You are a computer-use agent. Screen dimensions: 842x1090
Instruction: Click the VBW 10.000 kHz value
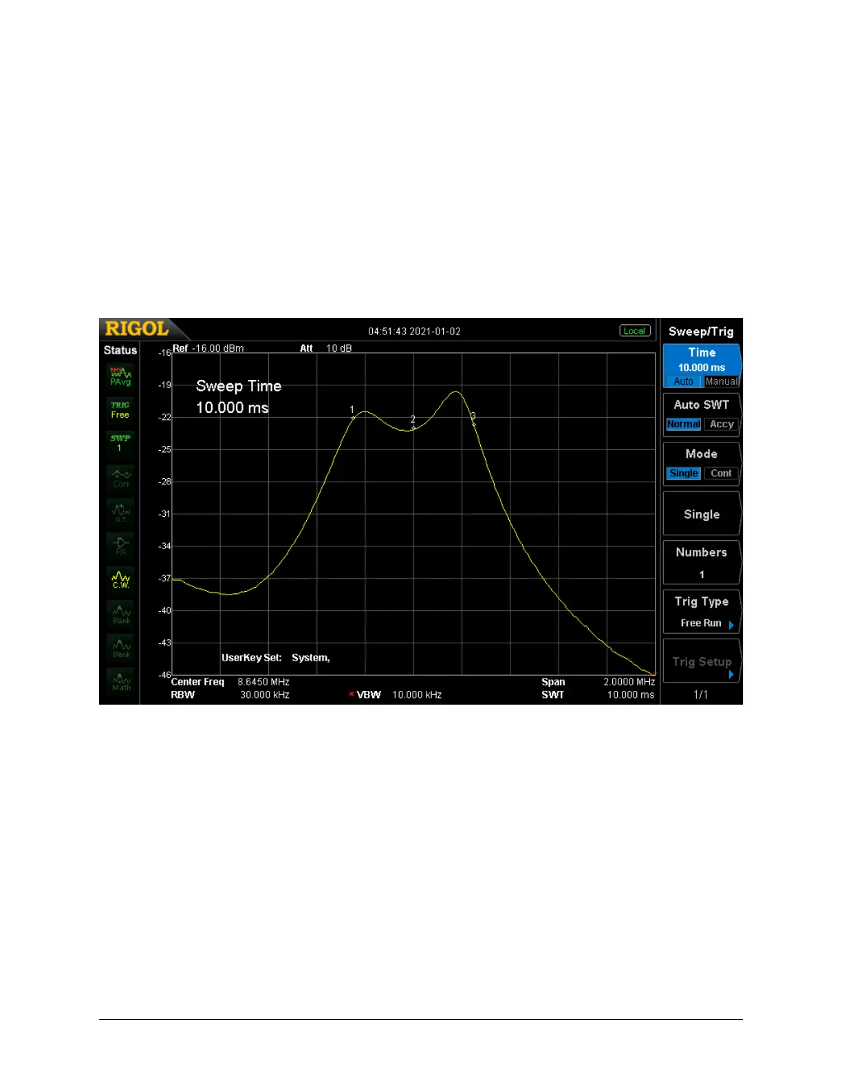[417, 695]
